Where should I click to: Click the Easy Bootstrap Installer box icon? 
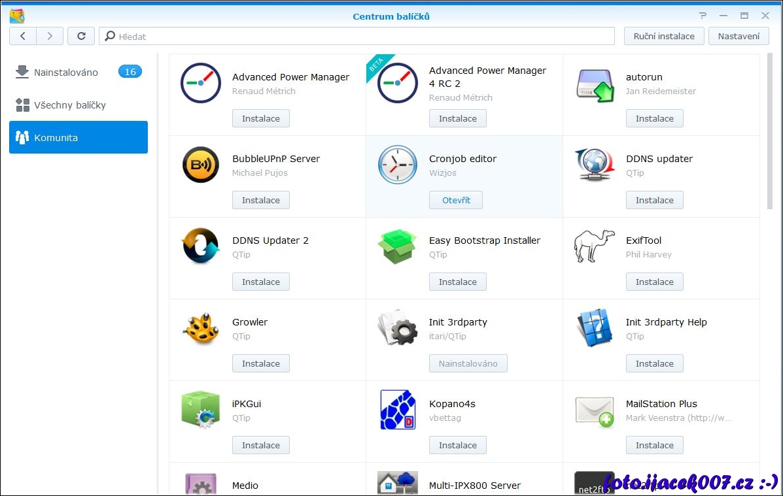398,246
